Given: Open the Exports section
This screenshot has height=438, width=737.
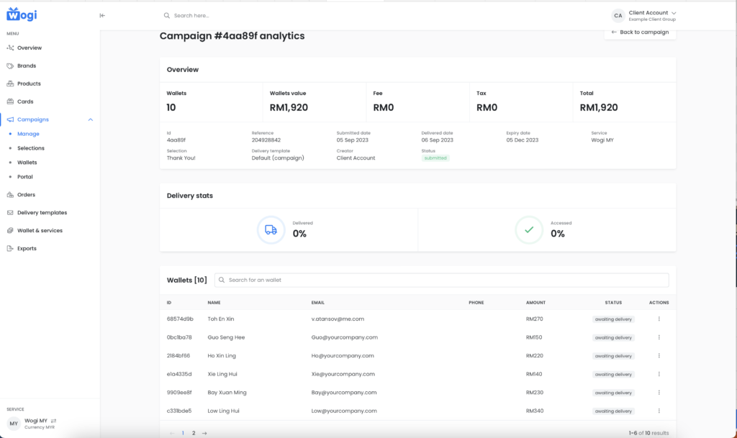Looking at the screenshot, I should click(27, 248).
